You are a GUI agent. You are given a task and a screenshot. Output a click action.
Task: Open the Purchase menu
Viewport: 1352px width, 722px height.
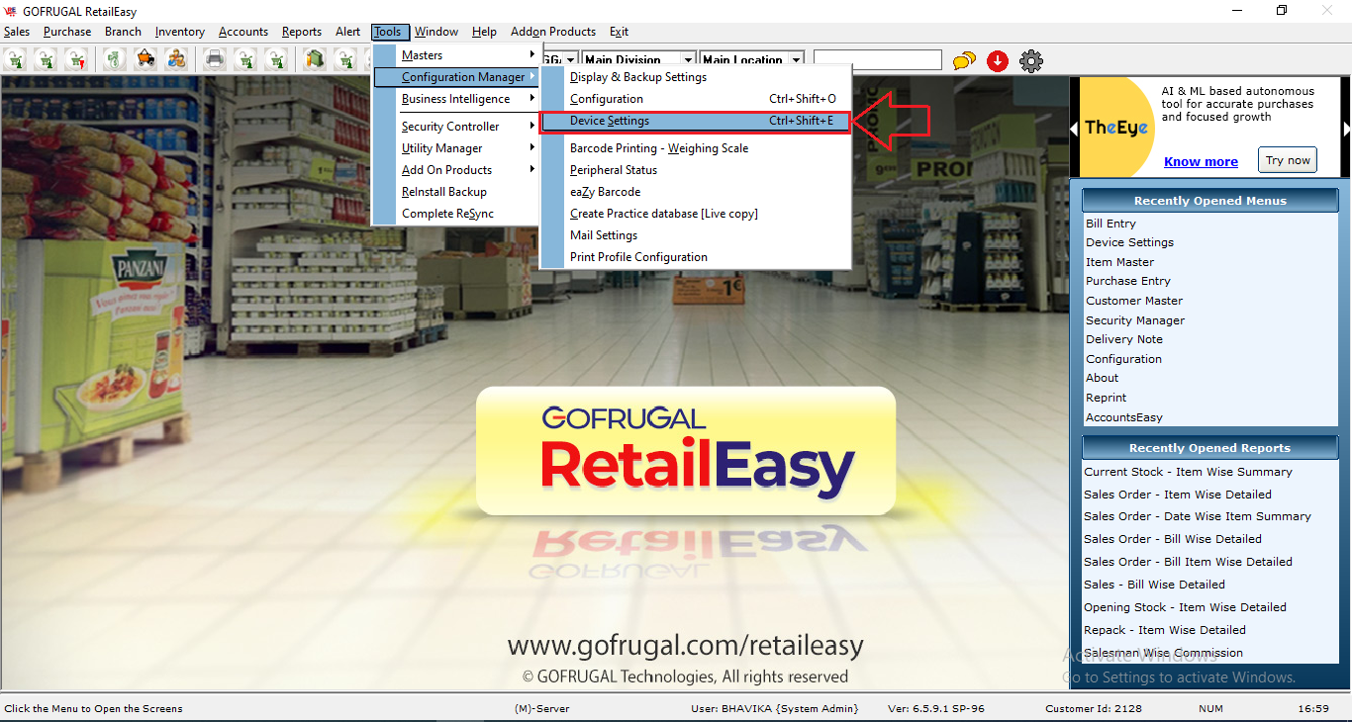67,32
